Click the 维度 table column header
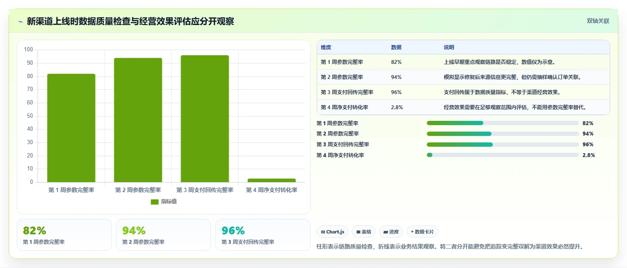Image resolution: width=627 pixels, height=268 pixels. tap(326, 47)
